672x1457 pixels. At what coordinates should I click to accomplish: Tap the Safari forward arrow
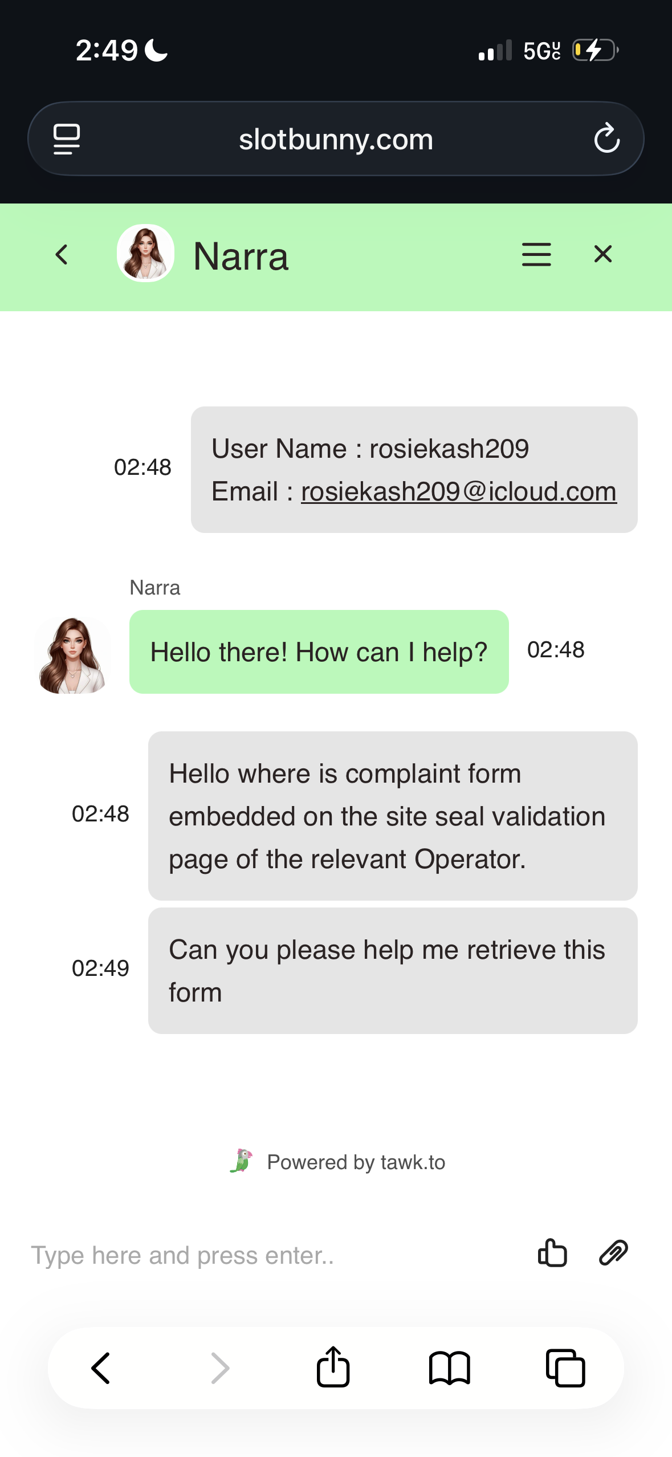tap(220, 1368)
